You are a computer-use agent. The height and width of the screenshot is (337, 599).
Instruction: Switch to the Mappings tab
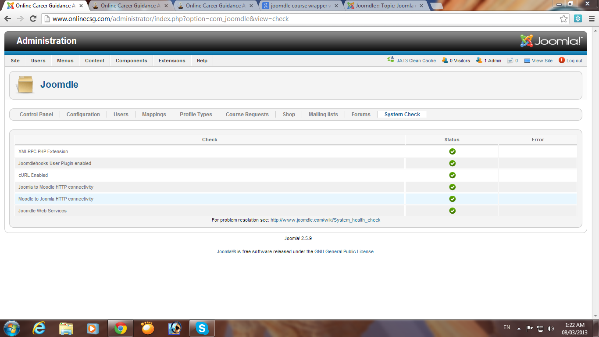(154, 115)
